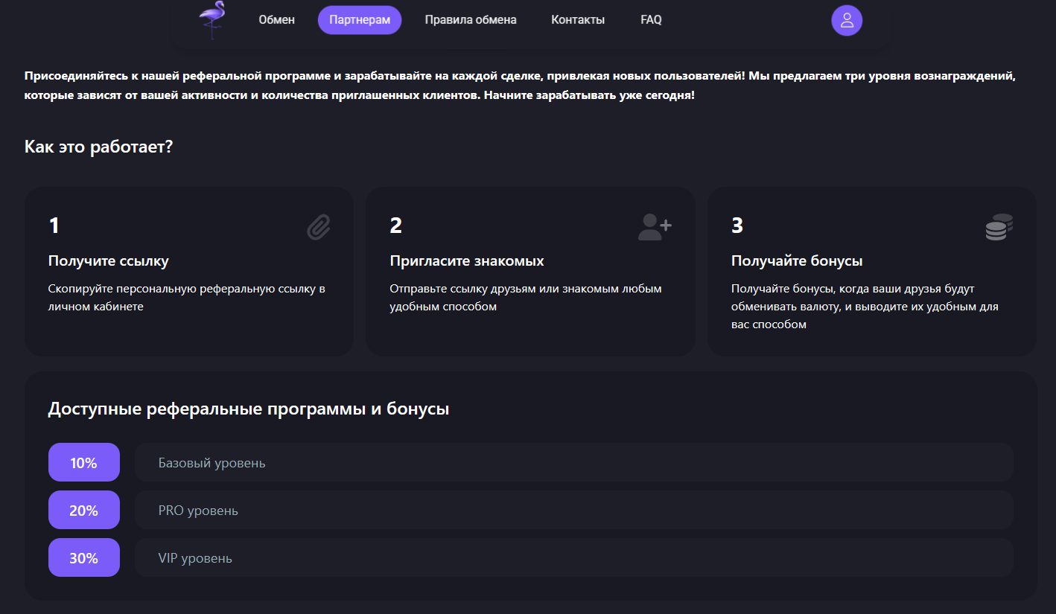
Task: Click the Пригласите знакомых card heading
Action: coord(467,261)
